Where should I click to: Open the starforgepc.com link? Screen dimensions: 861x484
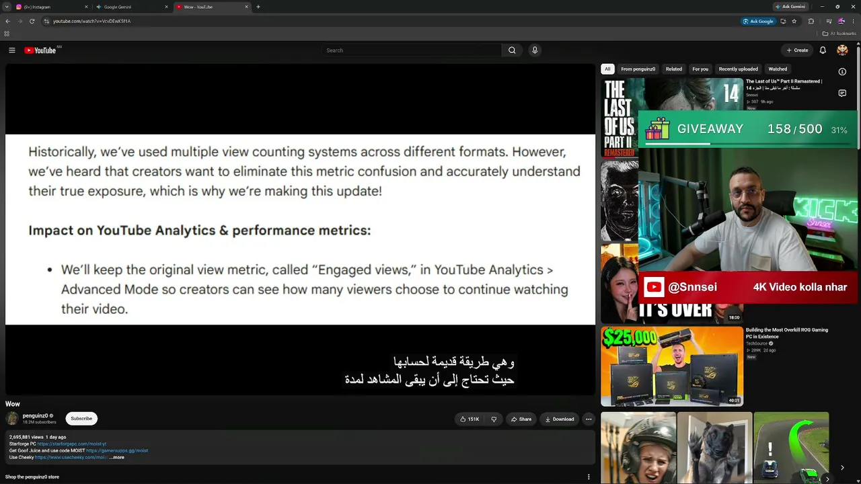[72, 444]
